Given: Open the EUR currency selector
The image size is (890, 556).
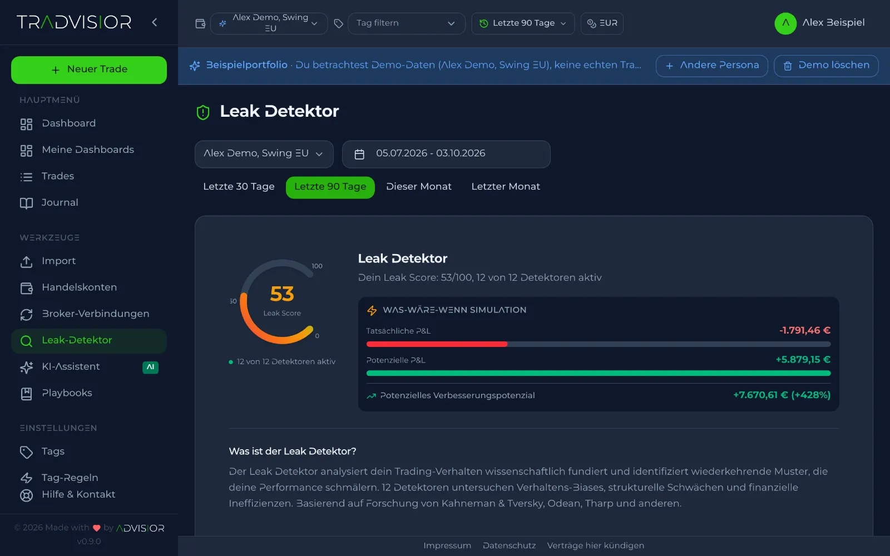Looking at the screenshot, I should (x=602, y=23).
